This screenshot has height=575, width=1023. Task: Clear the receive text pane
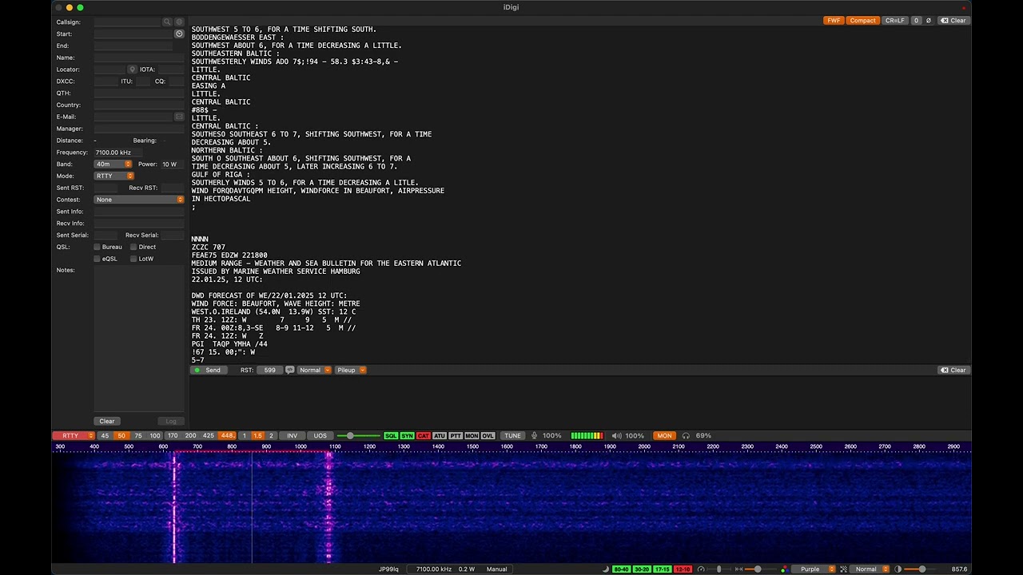pos(953,21)
